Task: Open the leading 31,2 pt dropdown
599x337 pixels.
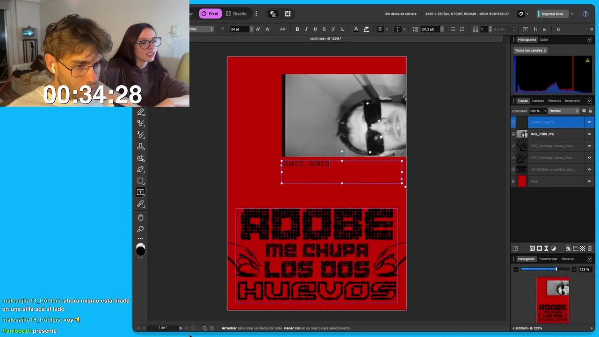Action: 442,29
